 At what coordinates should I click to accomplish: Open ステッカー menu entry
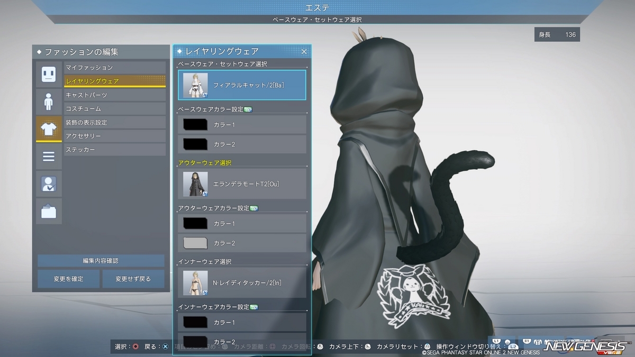[x=115, y=150]
